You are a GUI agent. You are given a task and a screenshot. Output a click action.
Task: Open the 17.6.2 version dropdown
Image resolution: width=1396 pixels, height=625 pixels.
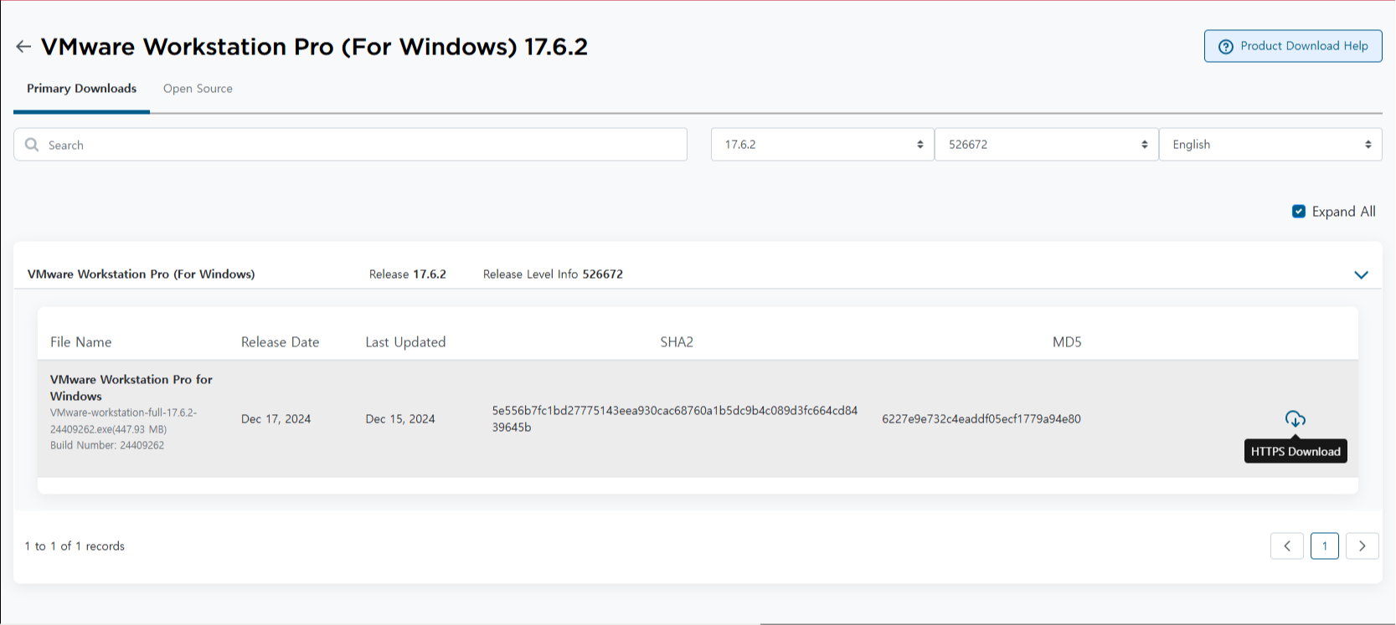[822, 145]
